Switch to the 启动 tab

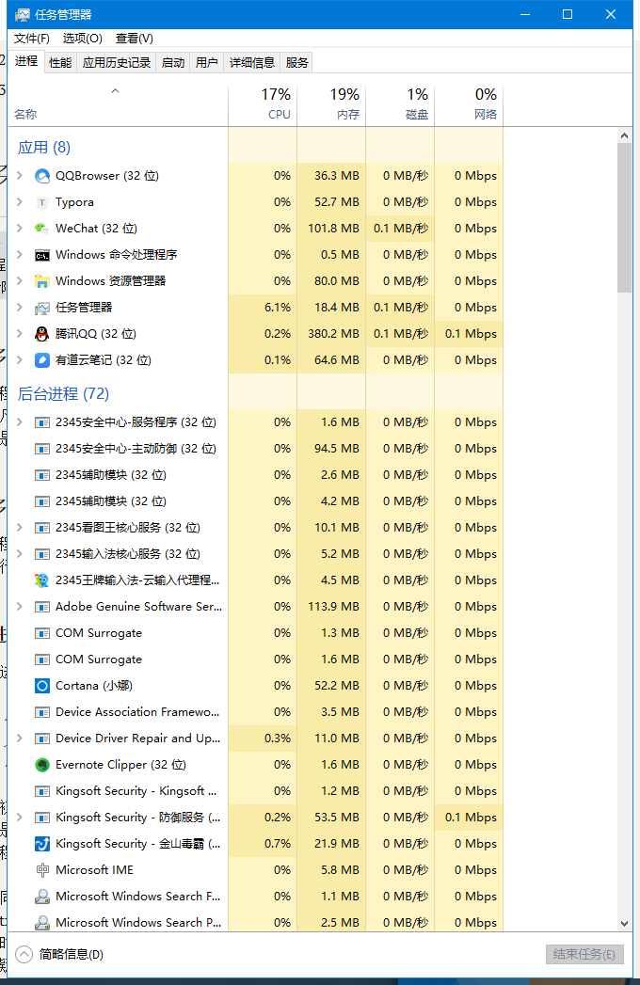[x=173, y=63]
